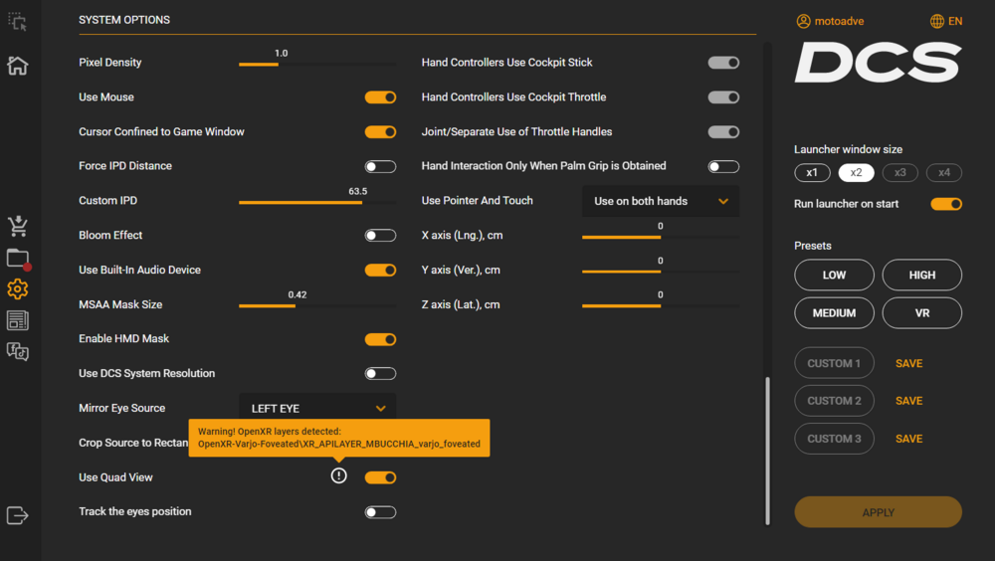Save settings to CUSTOM 2

pyautogui.click(x=908, y=401)
